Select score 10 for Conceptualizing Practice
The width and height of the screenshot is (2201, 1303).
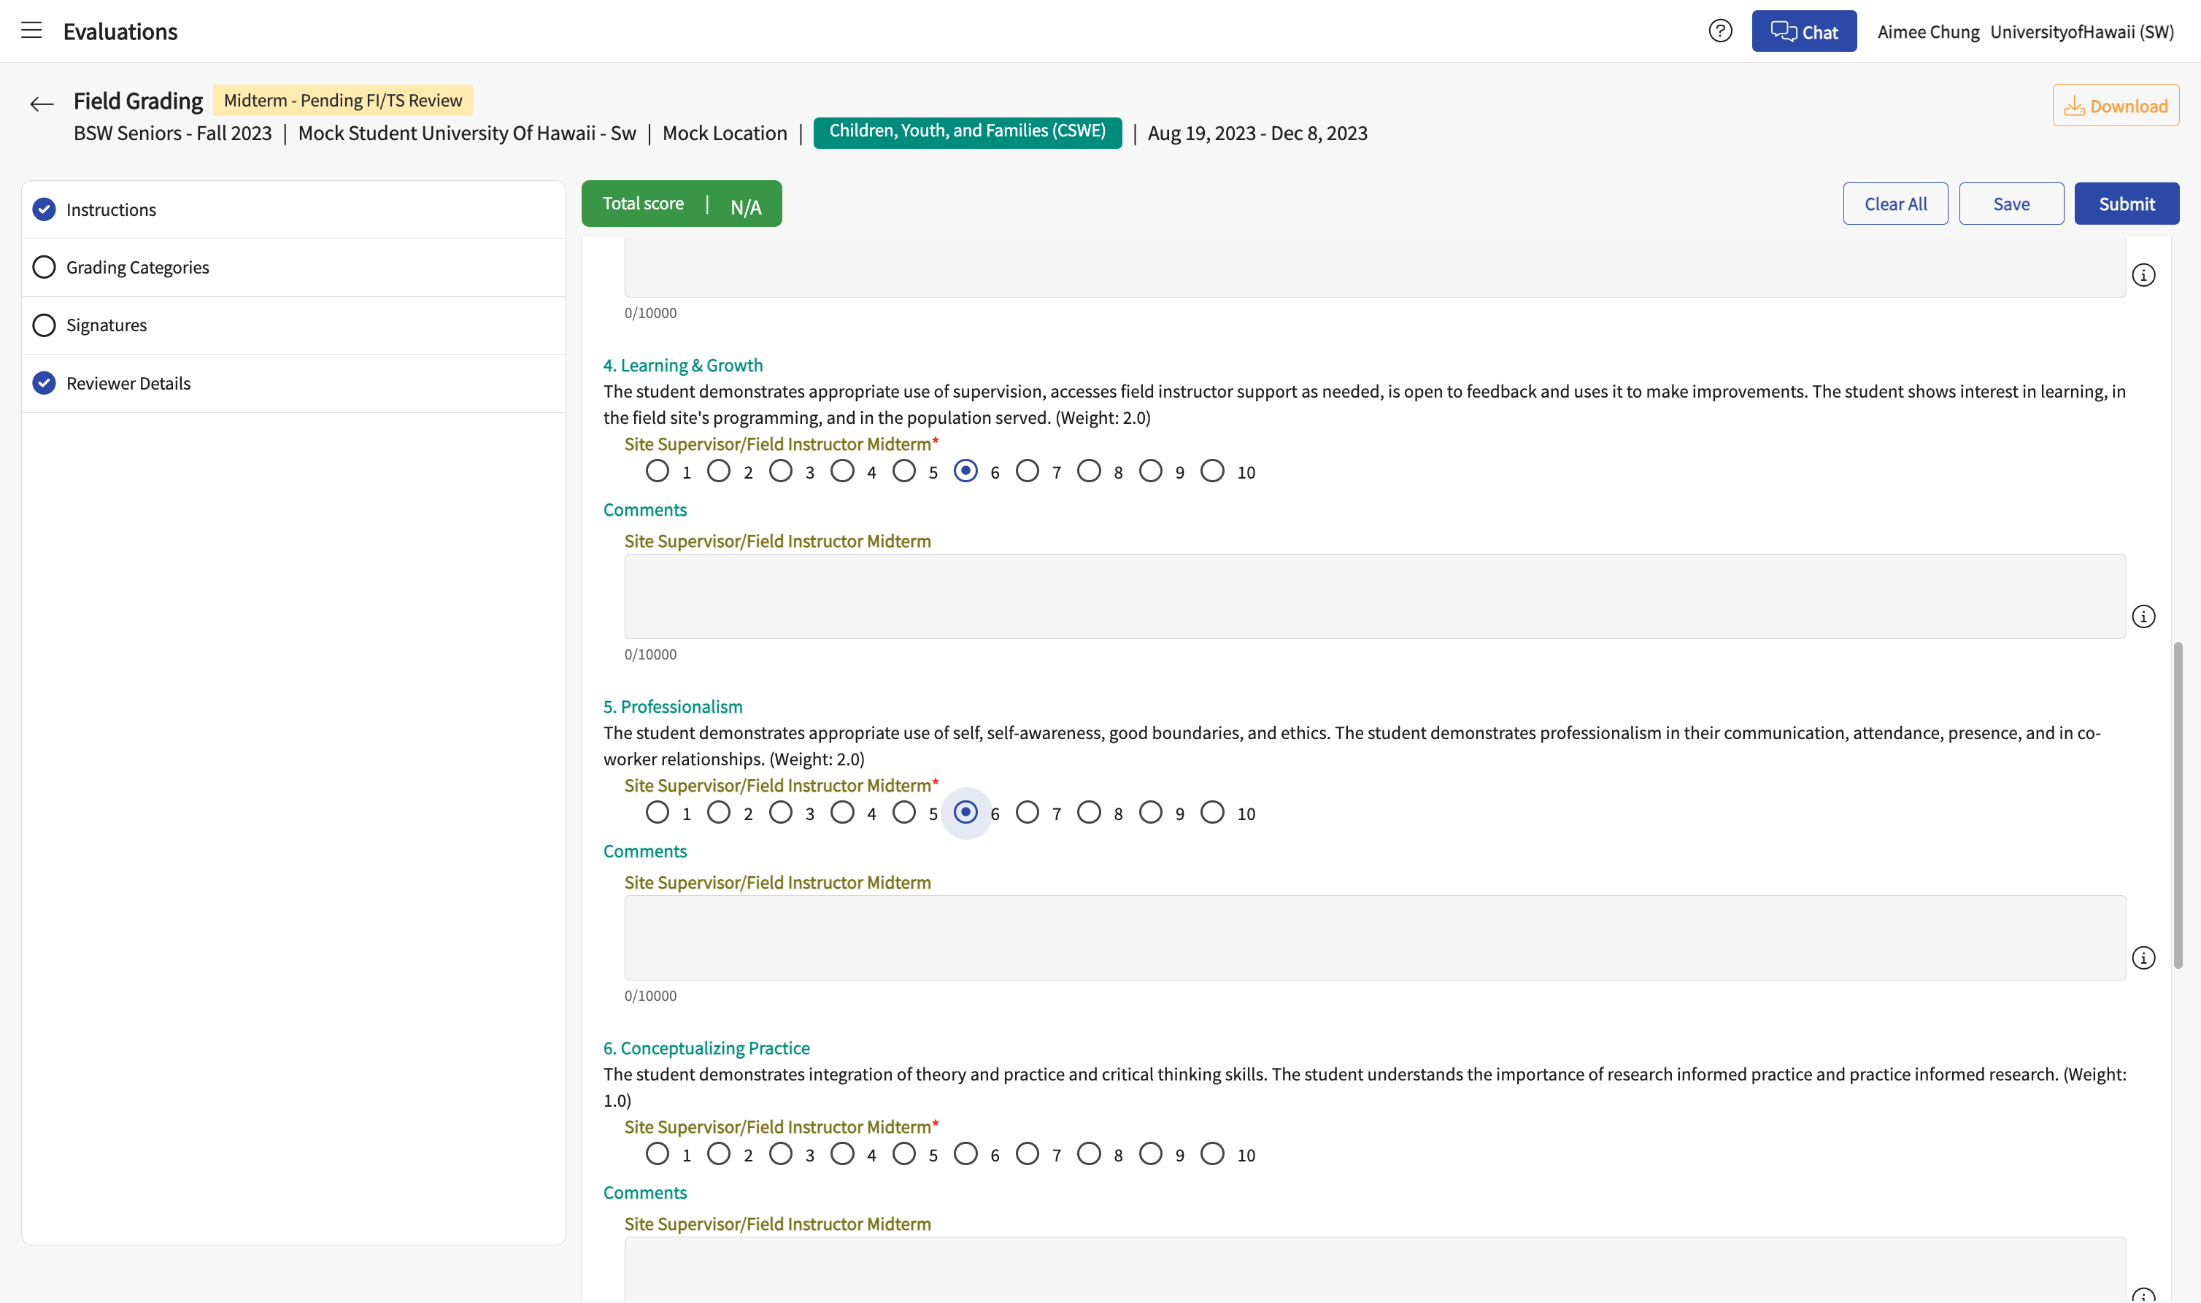pyautogui.click(x=1212, y=1155)
